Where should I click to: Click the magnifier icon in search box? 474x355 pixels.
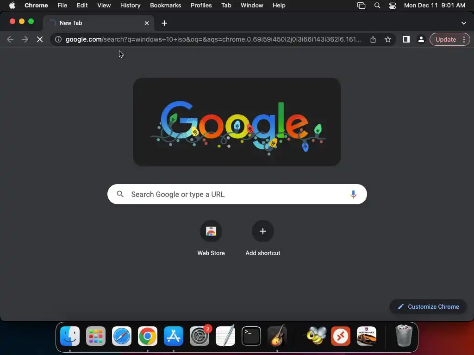tap(120, 194)
